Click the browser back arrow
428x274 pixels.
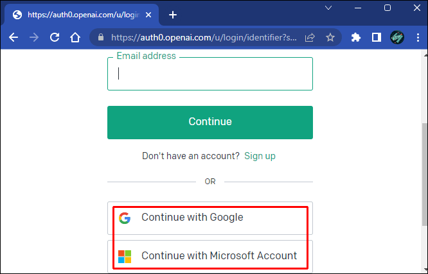13,37
